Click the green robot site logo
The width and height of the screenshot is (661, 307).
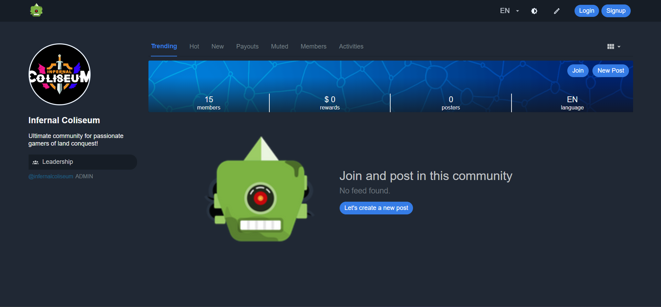(x=36, y=10)
